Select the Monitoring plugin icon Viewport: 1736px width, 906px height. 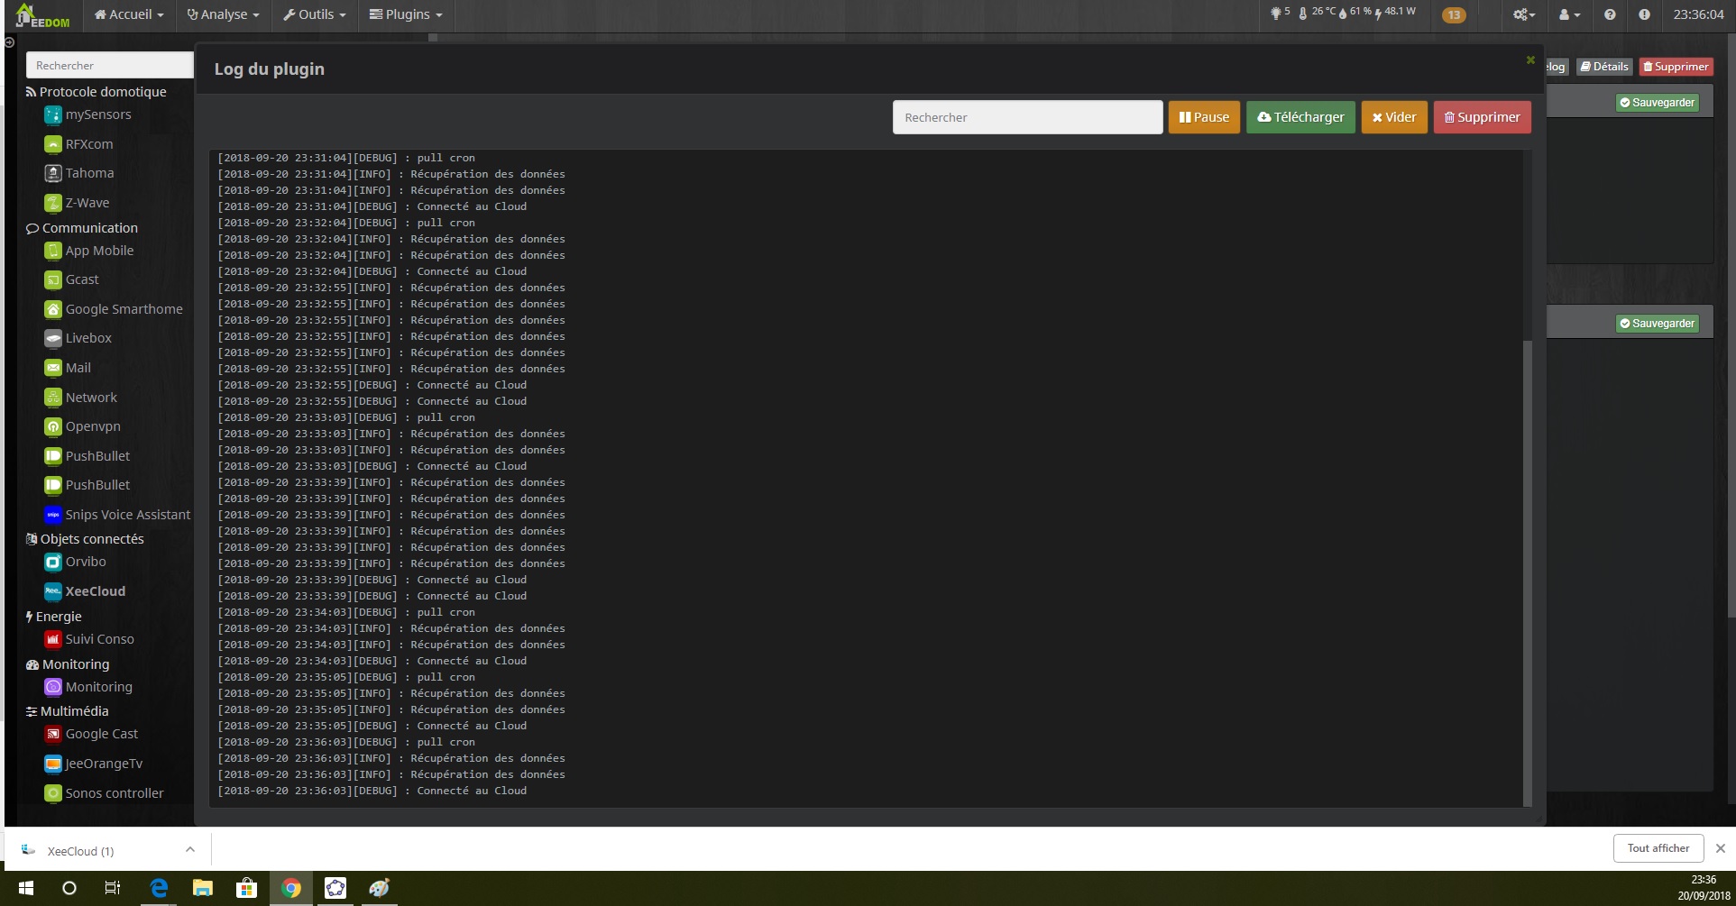coord(53,687)
